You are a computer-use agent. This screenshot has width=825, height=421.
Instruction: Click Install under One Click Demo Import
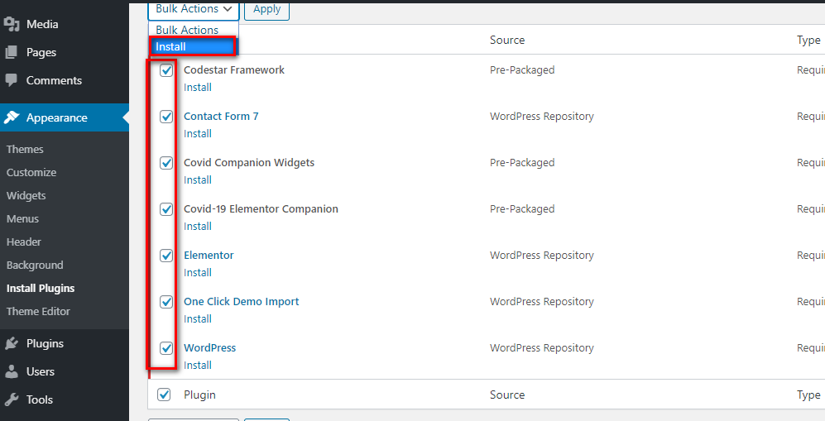(x=198, y=318)
